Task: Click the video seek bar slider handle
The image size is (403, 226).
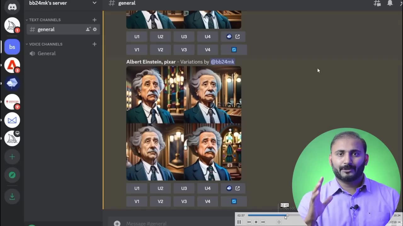Action: (x=287, y=215)
